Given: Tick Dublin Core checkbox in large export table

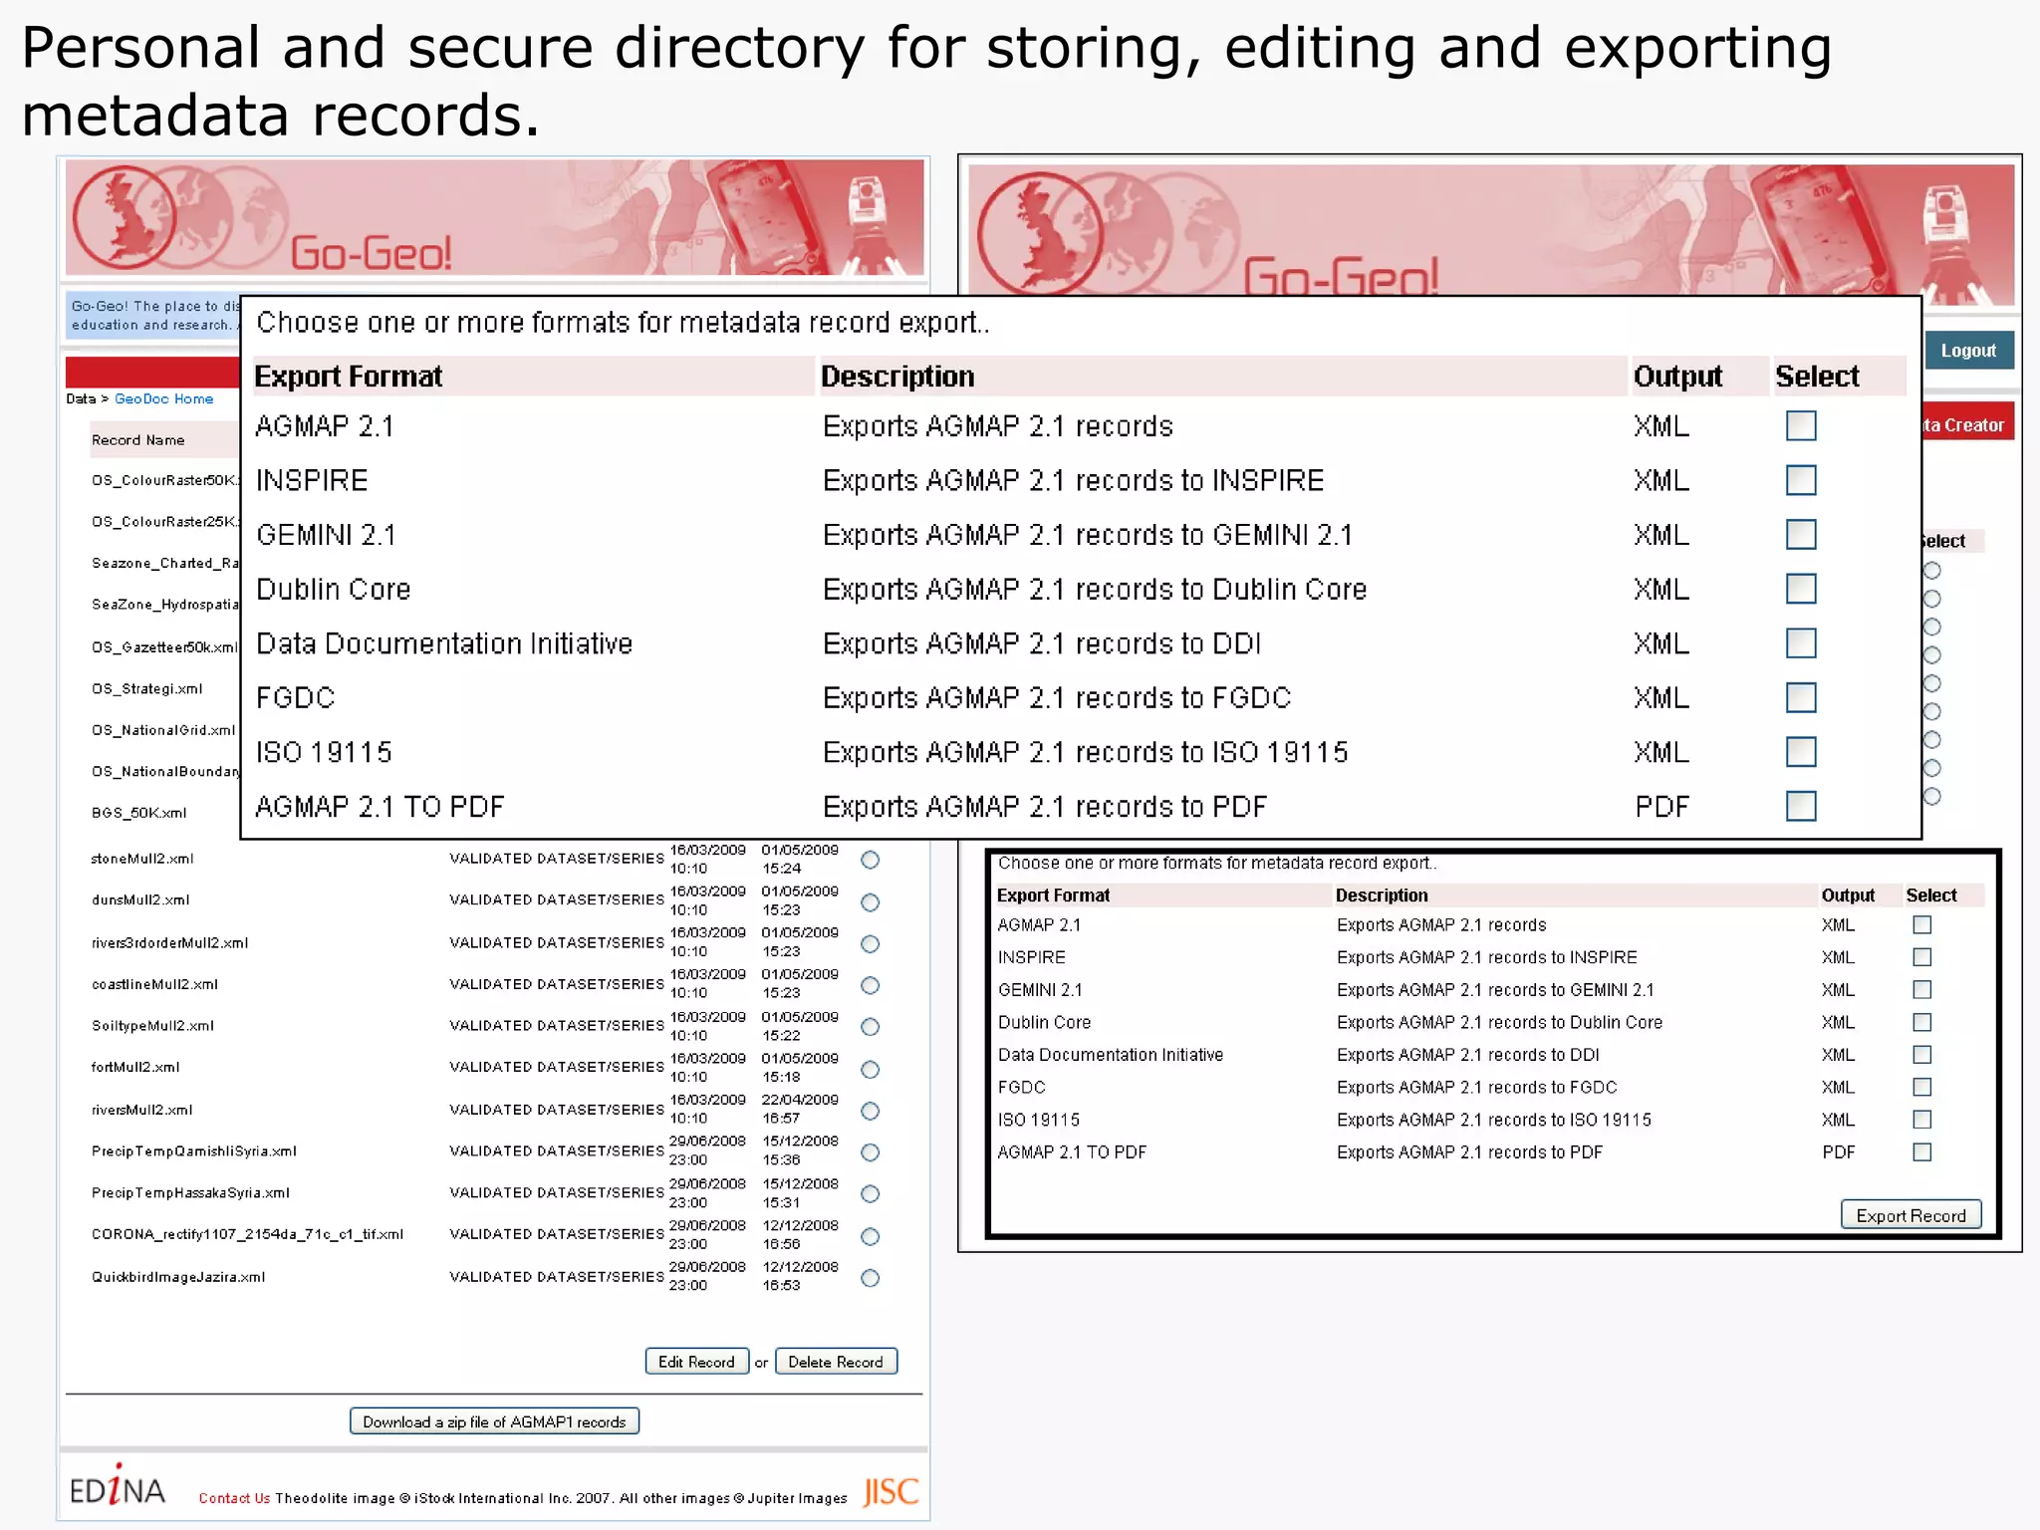Looking at the screenshot, I should coord(1801,589).
